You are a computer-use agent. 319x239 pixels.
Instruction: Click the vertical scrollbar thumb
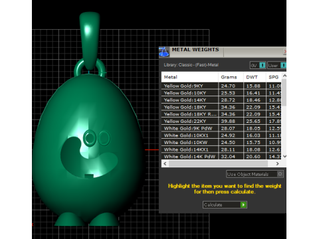[284, 92]
